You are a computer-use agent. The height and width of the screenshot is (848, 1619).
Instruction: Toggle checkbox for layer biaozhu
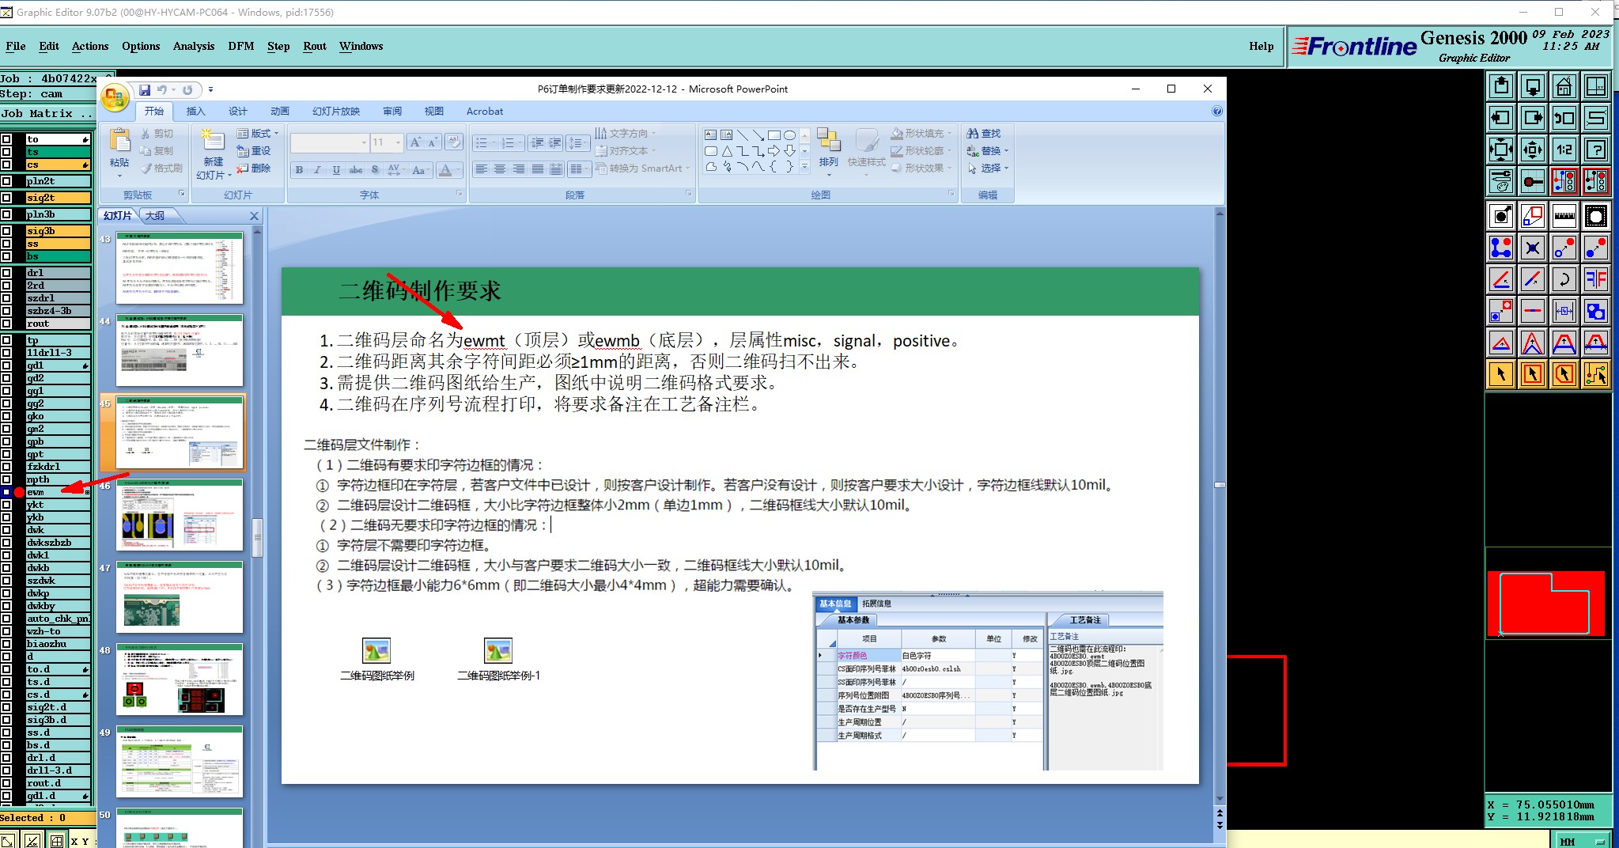(6, 644)
